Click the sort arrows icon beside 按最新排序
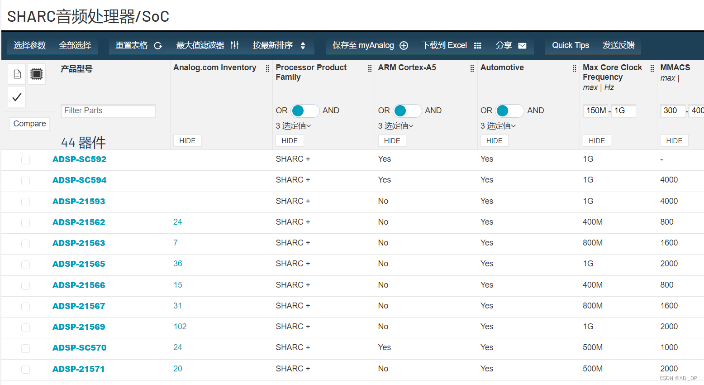704x385 pixels. click(303, 45)
